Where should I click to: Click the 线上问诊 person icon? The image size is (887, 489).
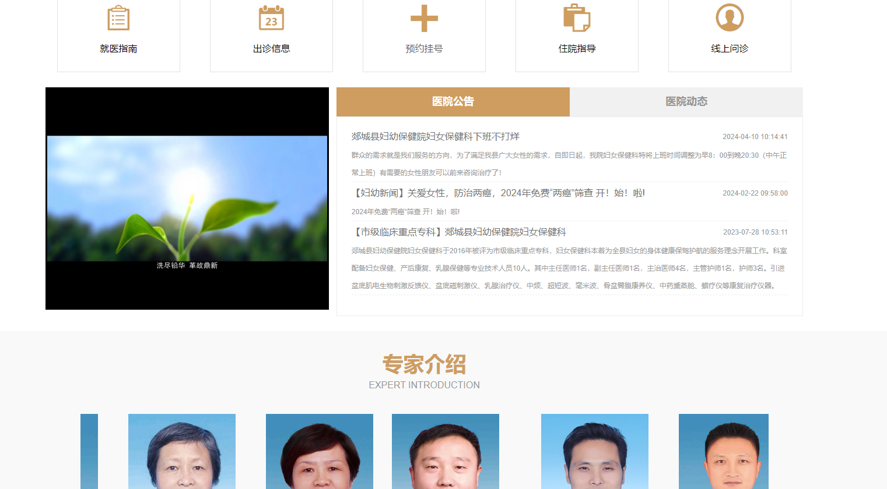click(x=730, y=17)
